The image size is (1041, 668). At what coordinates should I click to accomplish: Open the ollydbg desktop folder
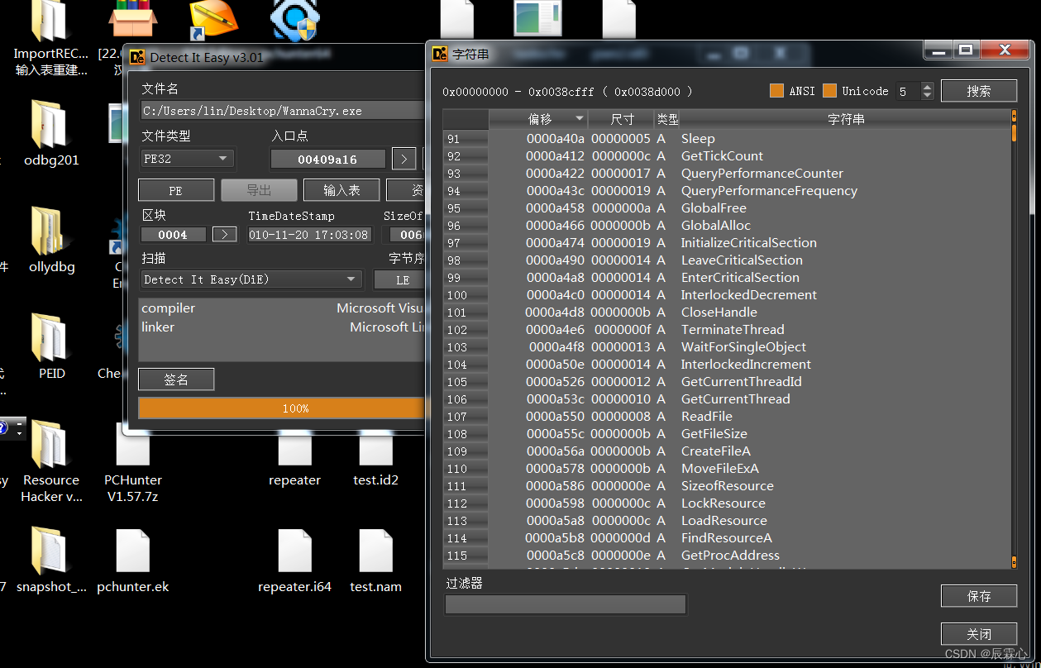click(51, 240)
